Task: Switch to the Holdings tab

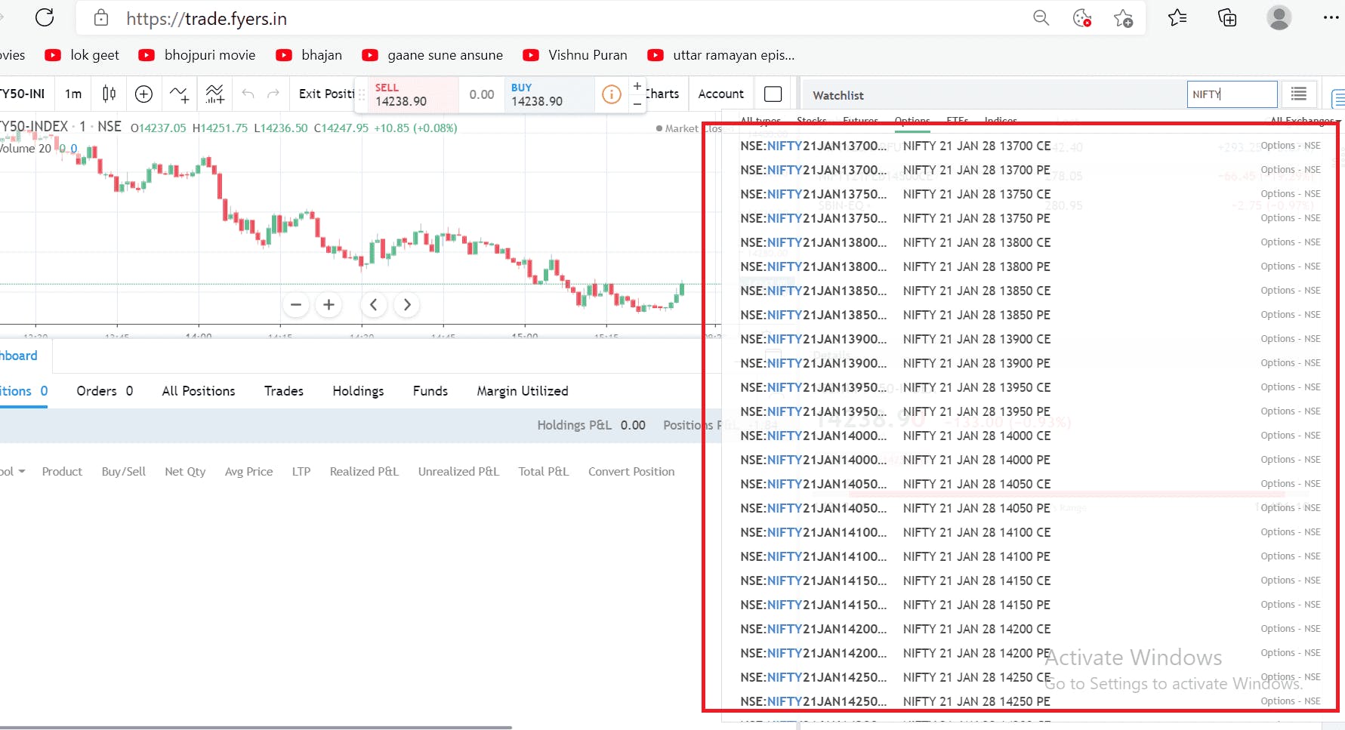Action: pyautogui.click(x=358, y=390)
